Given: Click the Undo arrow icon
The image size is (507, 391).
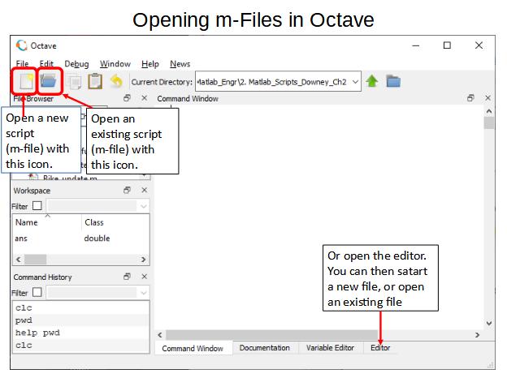Looking at the screenshot, I should point(116,82).
